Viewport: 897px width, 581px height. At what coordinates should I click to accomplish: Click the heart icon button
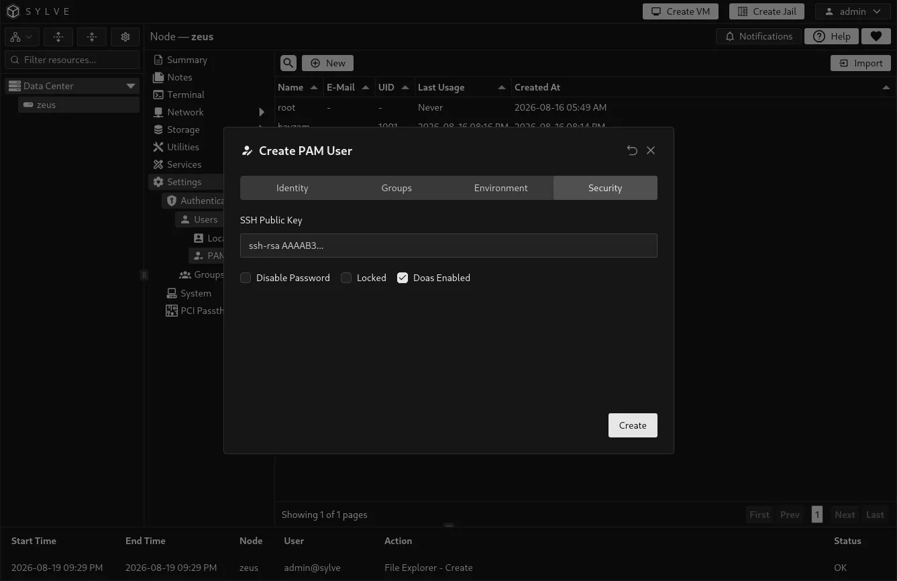876,36
